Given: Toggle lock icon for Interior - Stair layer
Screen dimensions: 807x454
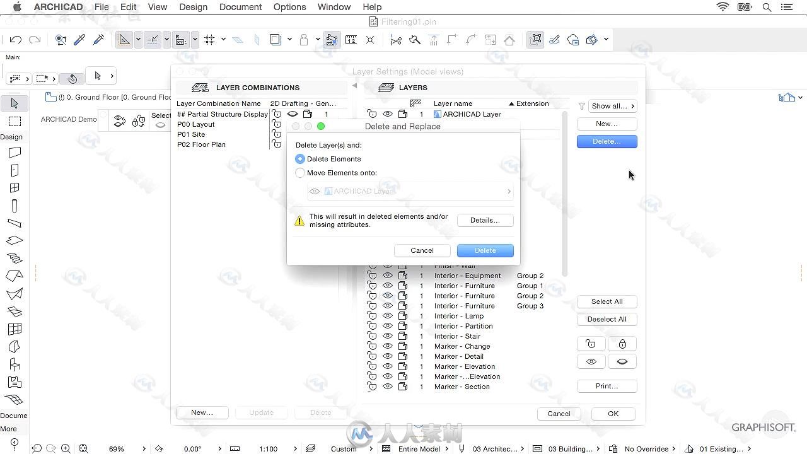Looking at the screenshot, I should coord(372,336).
